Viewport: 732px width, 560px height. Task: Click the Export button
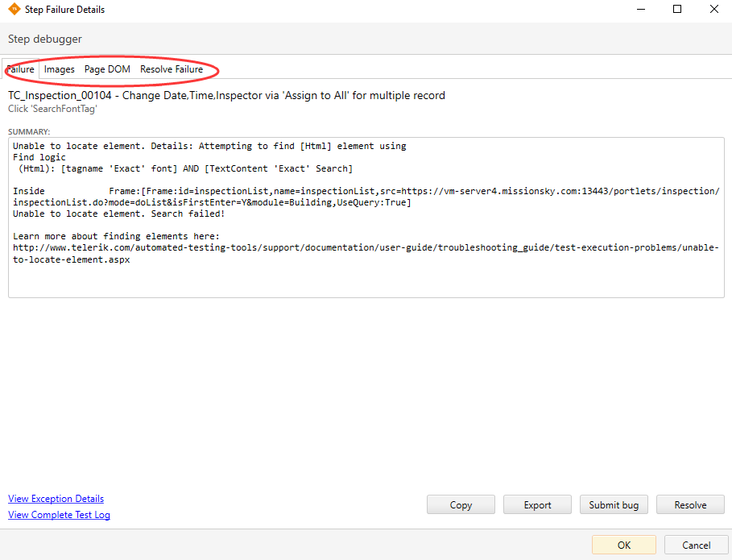pyautogui.click(x=537, y=504)
